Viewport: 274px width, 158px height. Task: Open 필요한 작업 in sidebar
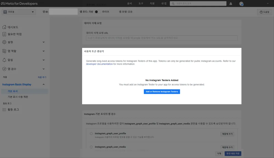coord(15,34)
